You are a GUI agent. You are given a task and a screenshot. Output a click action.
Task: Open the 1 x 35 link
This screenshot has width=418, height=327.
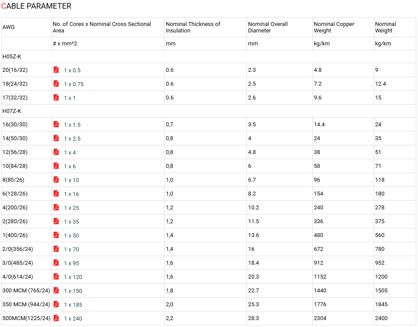point(71,222)
